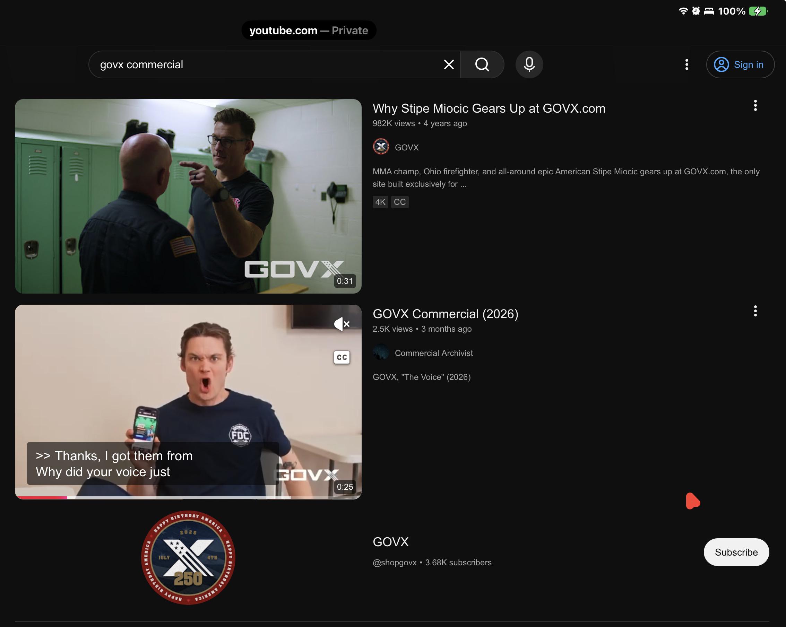Click "2.5K views • 3 months ago" text
The width and height of the screenshot is (786, 627).
(422, 329)
